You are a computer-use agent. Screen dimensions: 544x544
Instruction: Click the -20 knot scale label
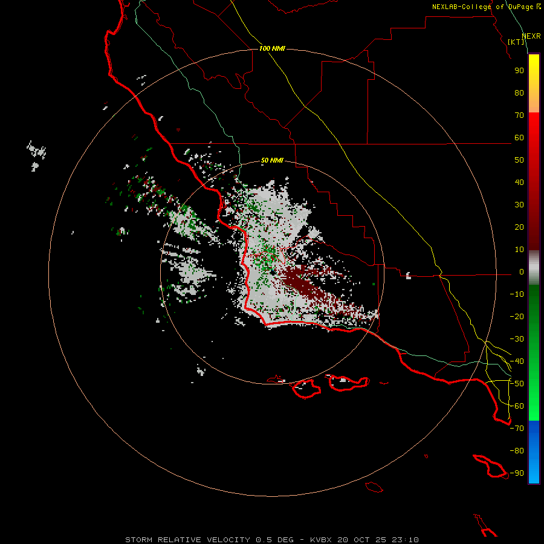[x=517, y=316]
